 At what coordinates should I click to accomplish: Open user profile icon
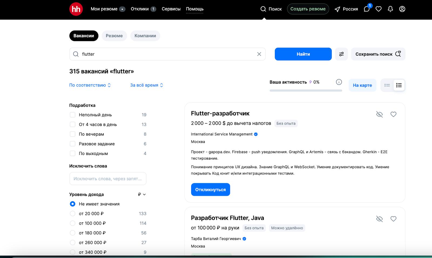[x=402, y=9]
